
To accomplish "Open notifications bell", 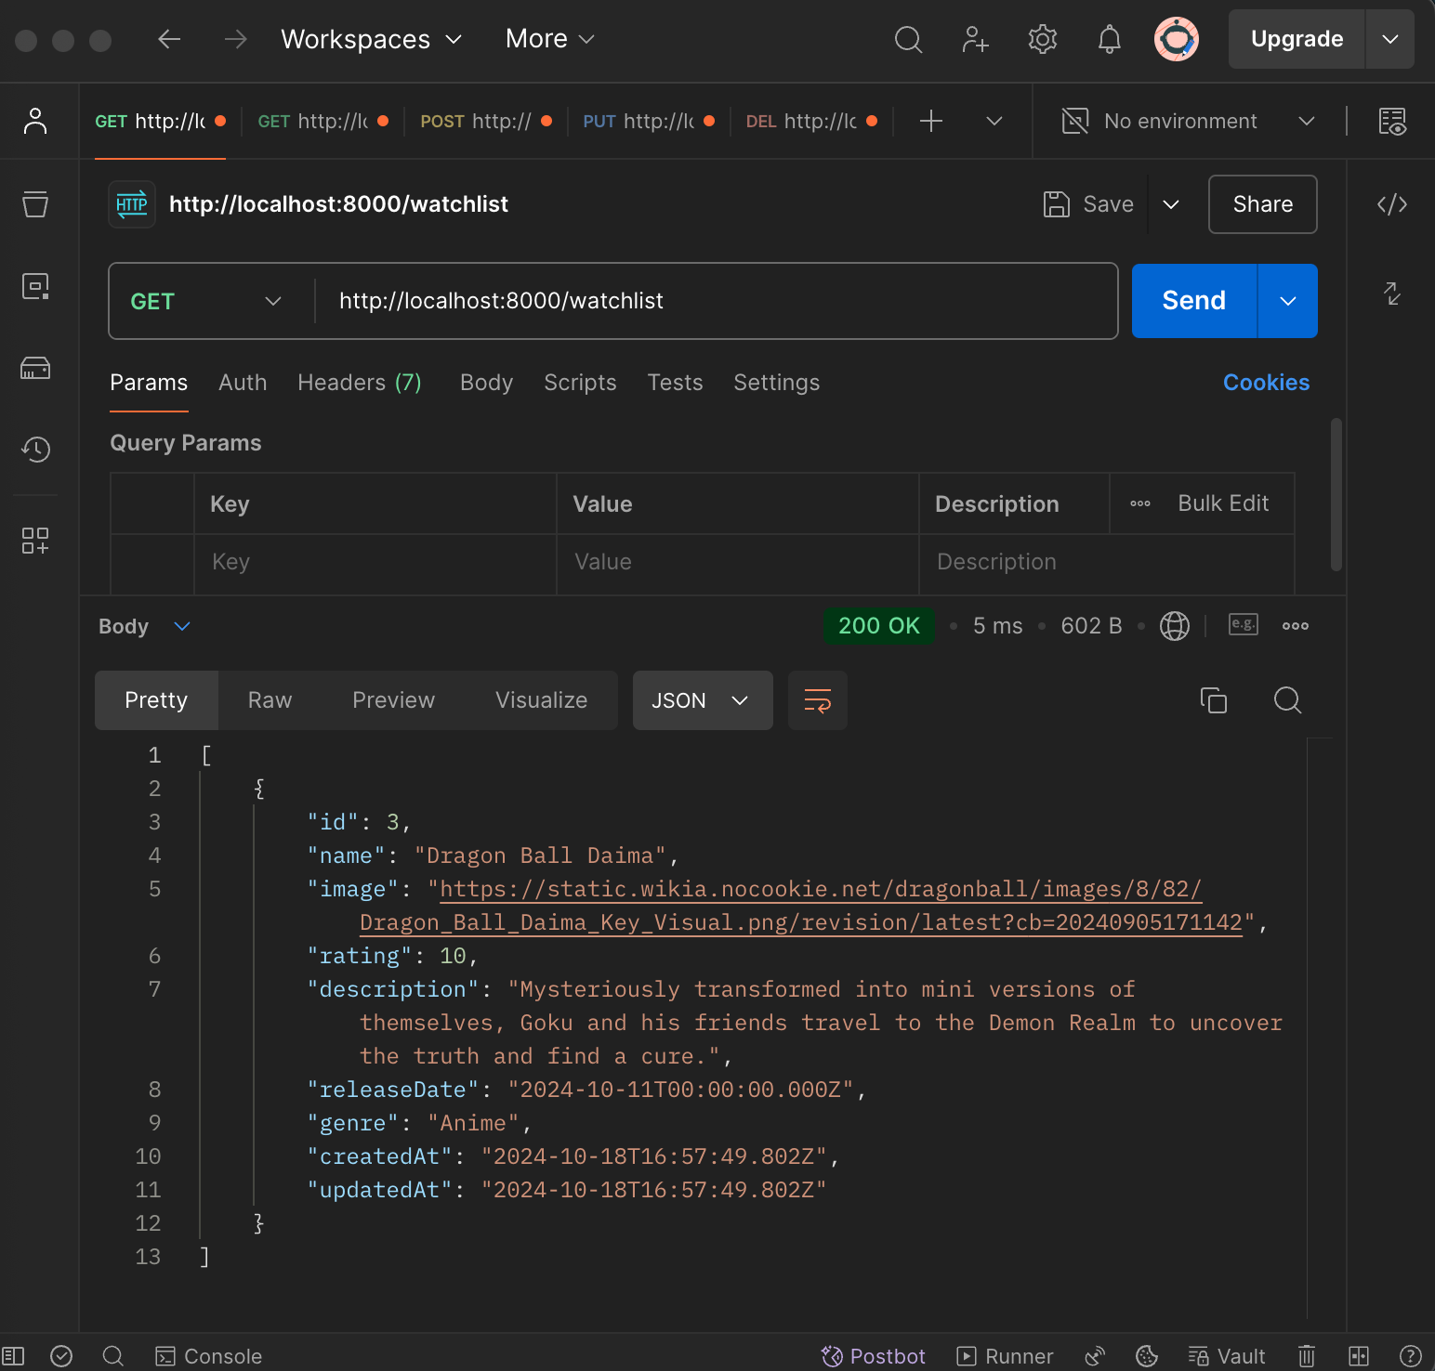I will pos(1109,39).
